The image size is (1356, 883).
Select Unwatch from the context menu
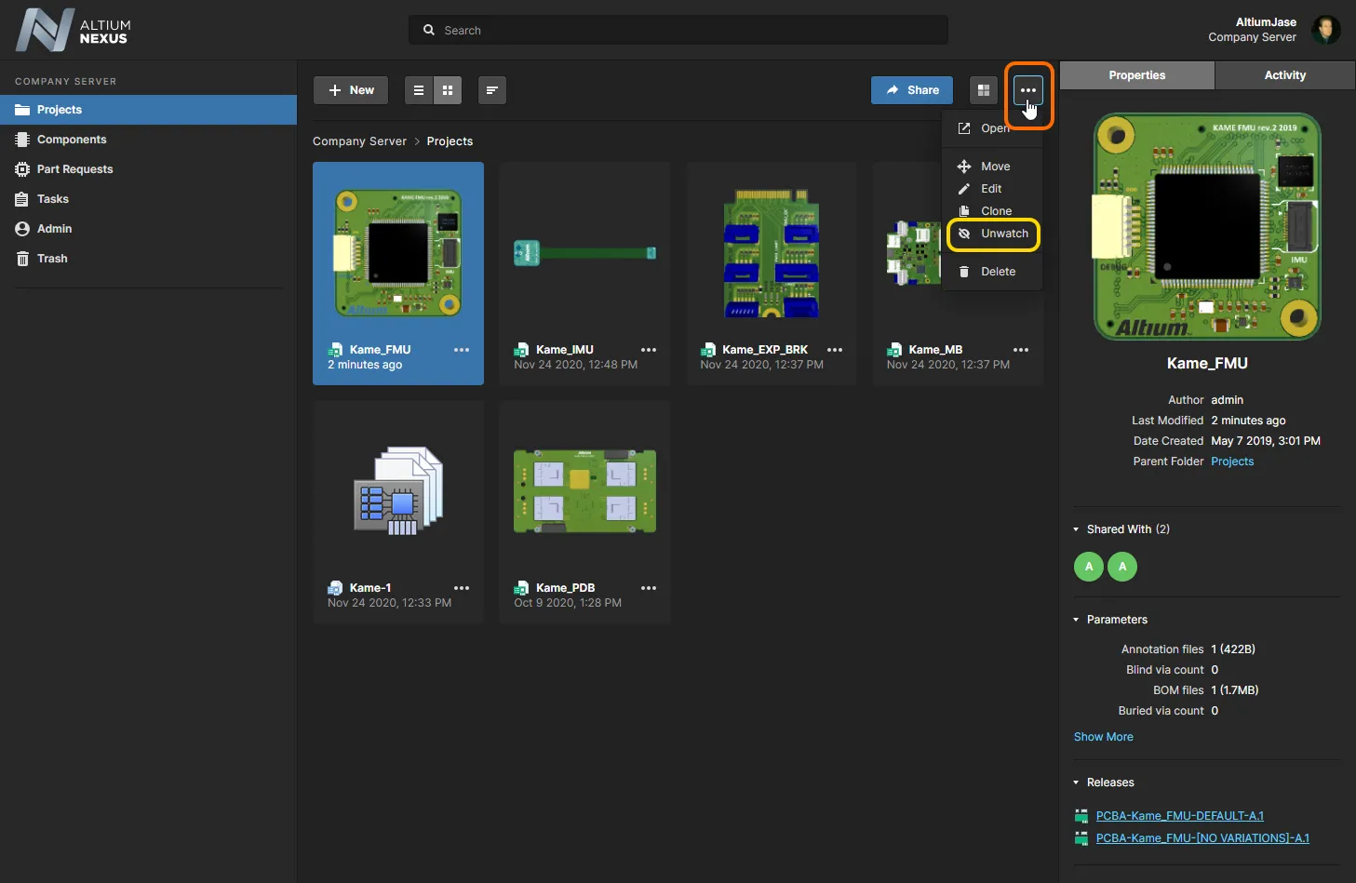(993, 234)
